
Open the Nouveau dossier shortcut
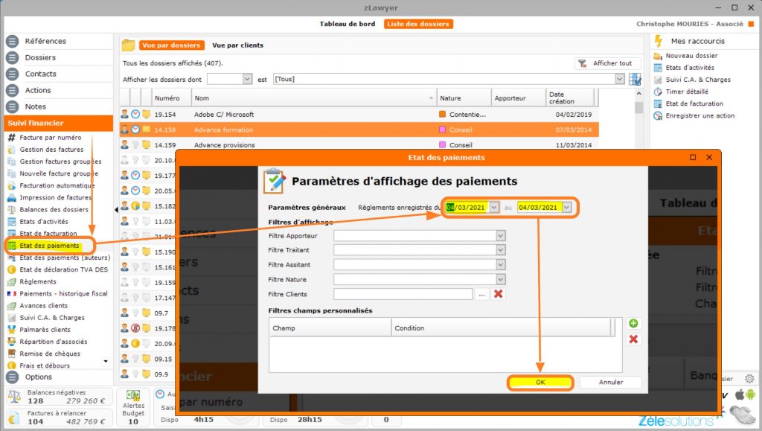click(x=691, y=56)
